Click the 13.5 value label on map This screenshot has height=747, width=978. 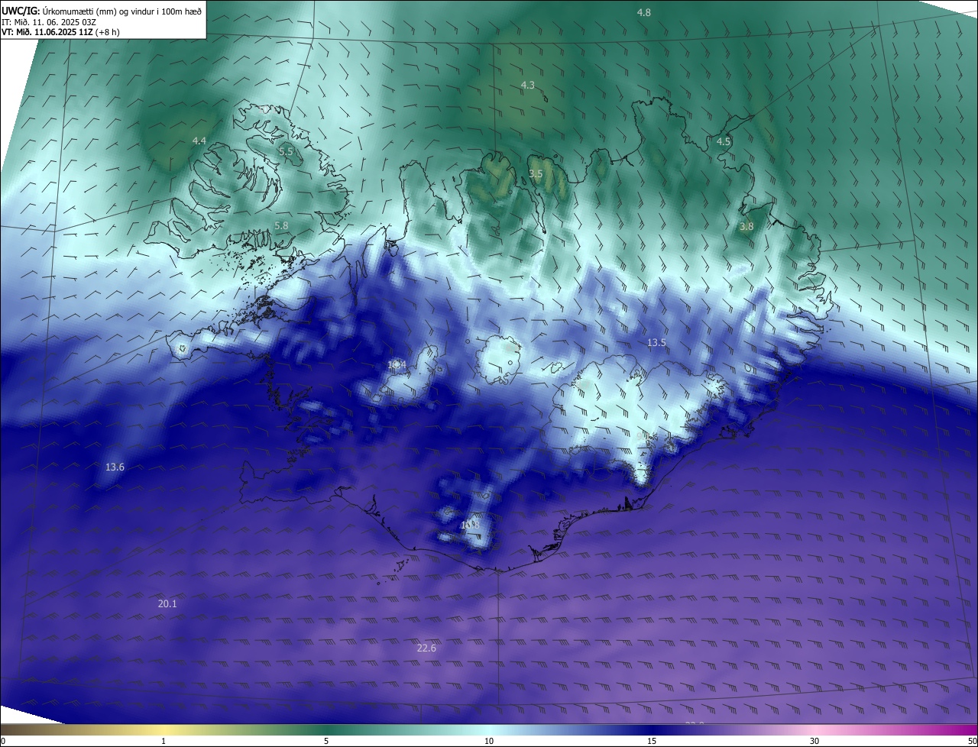(x=656, y=342)
